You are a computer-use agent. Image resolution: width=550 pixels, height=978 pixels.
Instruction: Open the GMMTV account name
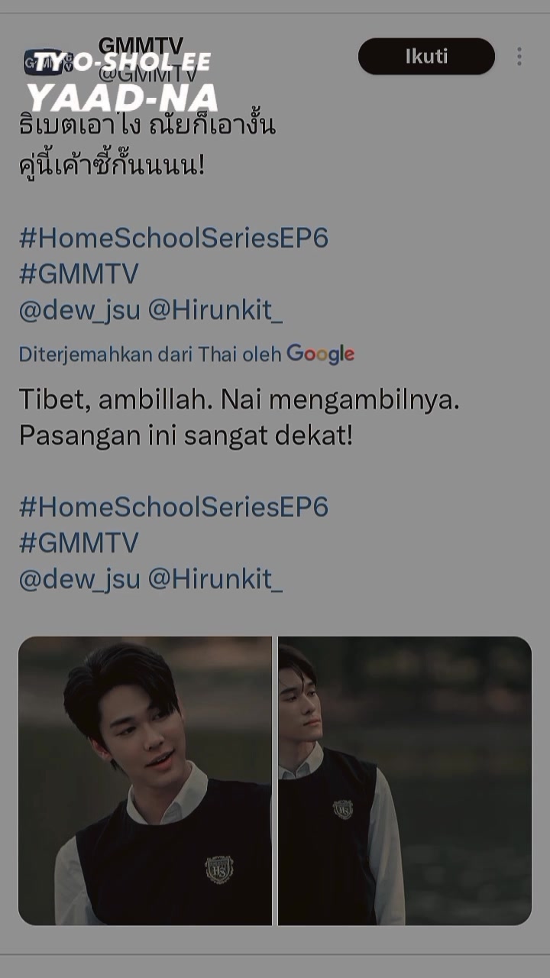click(x=141, y=46)
